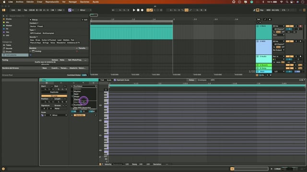Arm the 1 MIDI track record button
The image size is (307, 172).
[x=301, y=26]
